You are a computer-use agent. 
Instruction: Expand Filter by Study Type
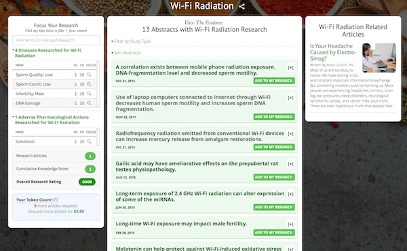(x=132, y=41)
